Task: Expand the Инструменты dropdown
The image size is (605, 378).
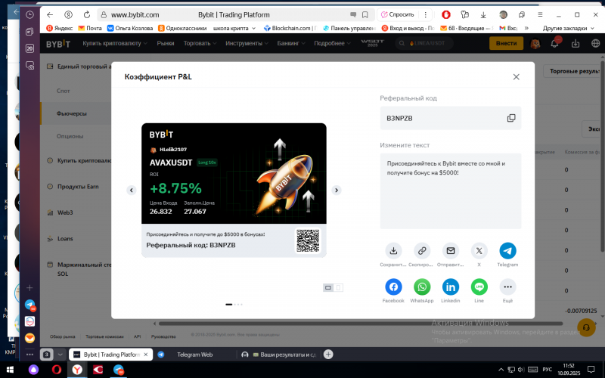Action: [247, 43]
